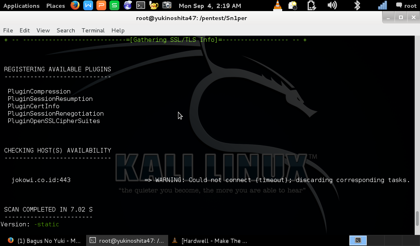The width and height of the screenshot is (420, 246).
Task: Open the Terminal menu in menubar
Action: tap(93, 30)
